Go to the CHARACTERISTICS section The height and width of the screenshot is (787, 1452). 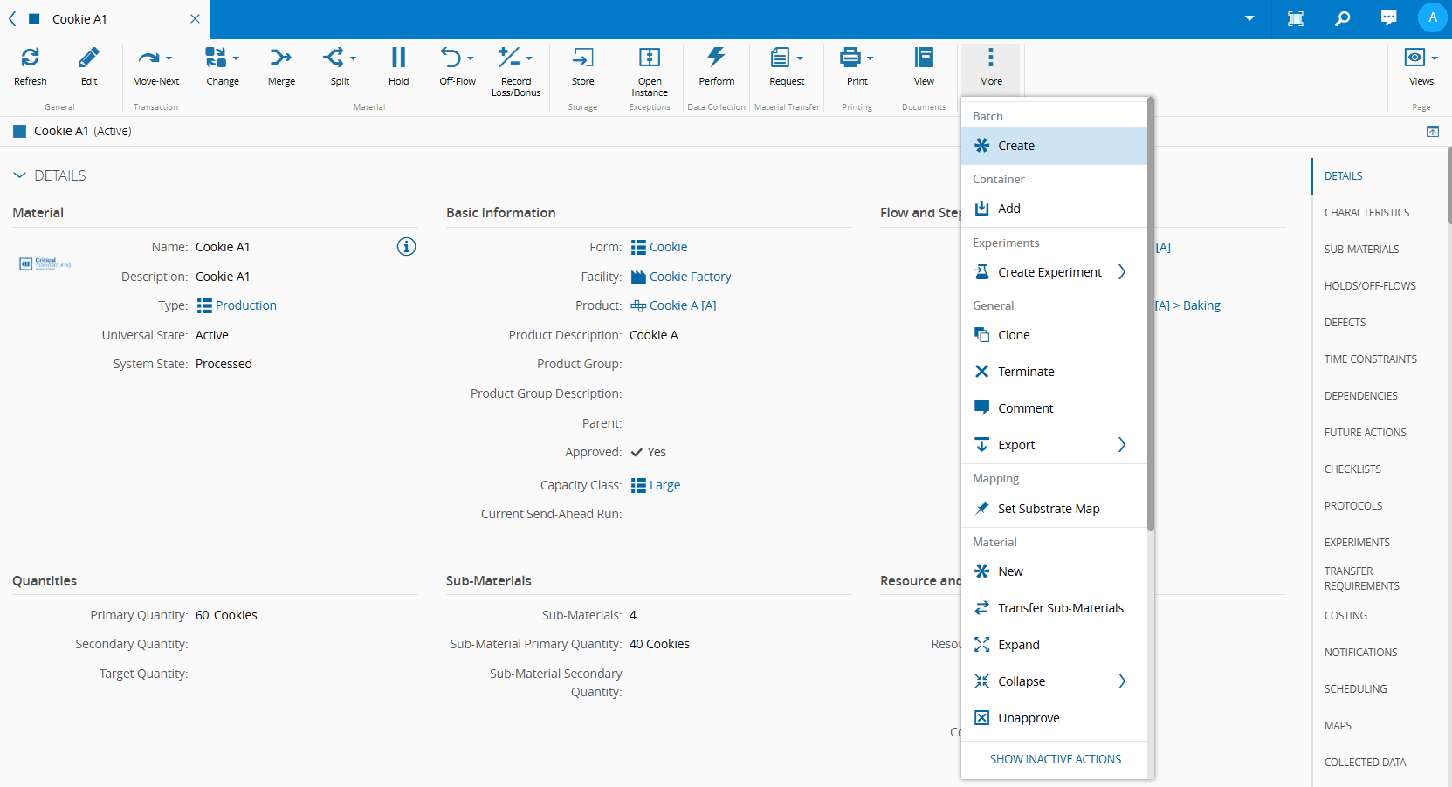(1366, 213)
